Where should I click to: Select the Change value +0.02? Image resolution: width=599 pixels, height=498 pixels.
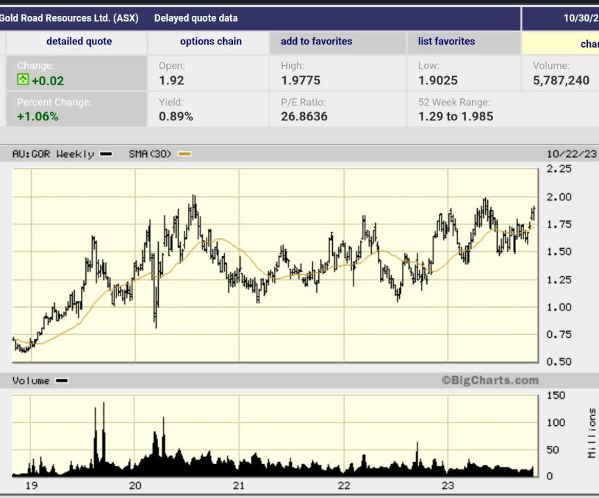pyautogui.click(x=48, y=81)
